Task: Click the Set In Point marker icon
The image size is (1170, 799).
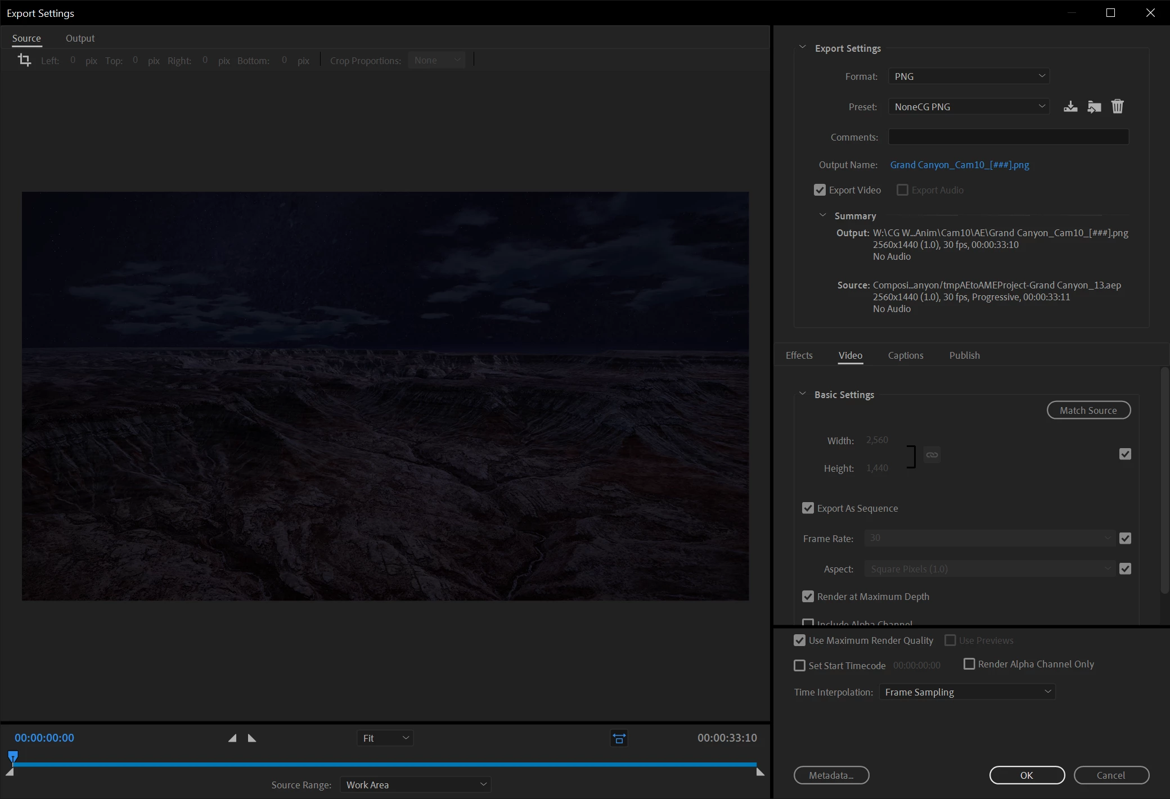Action: pyautogui.click(x=232, y=738)
